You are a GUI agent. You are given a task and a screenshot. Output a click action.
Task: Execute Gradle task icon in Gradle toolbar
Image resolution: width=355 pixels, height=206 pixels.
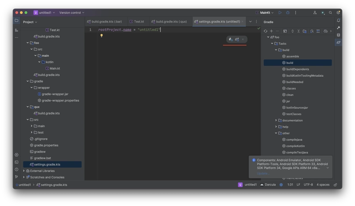pos(285,31)
